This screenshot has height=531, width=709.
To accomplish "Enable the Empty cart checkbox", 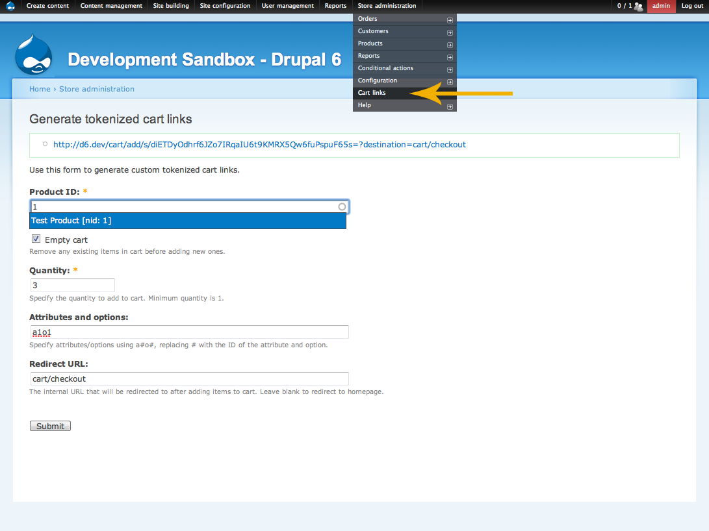I will point(36,238).
